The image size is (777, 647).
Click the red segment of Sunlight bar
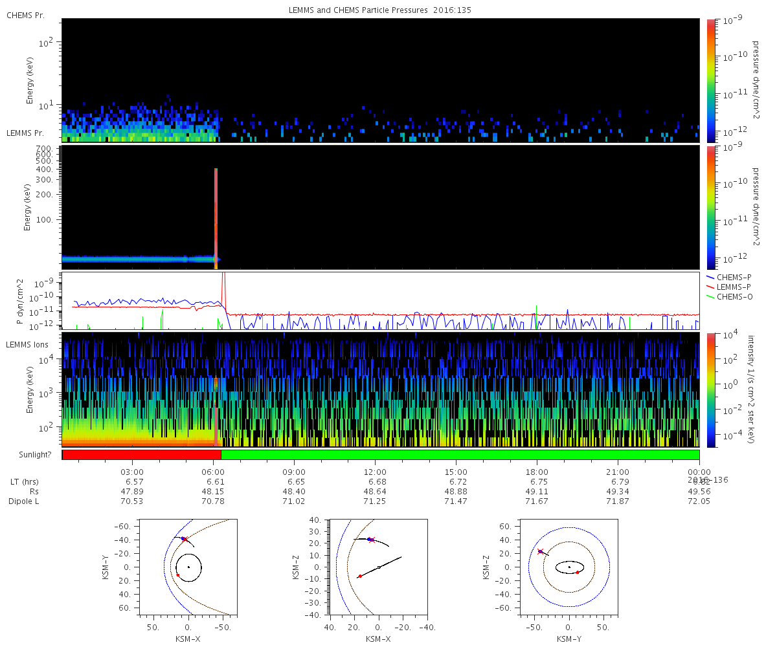[142, 455]
